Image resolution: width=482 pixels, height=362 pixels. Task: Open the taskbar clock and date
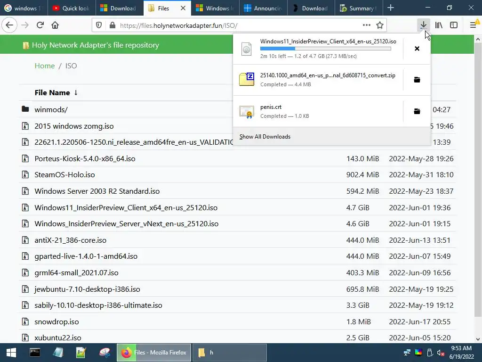(461, 353)
